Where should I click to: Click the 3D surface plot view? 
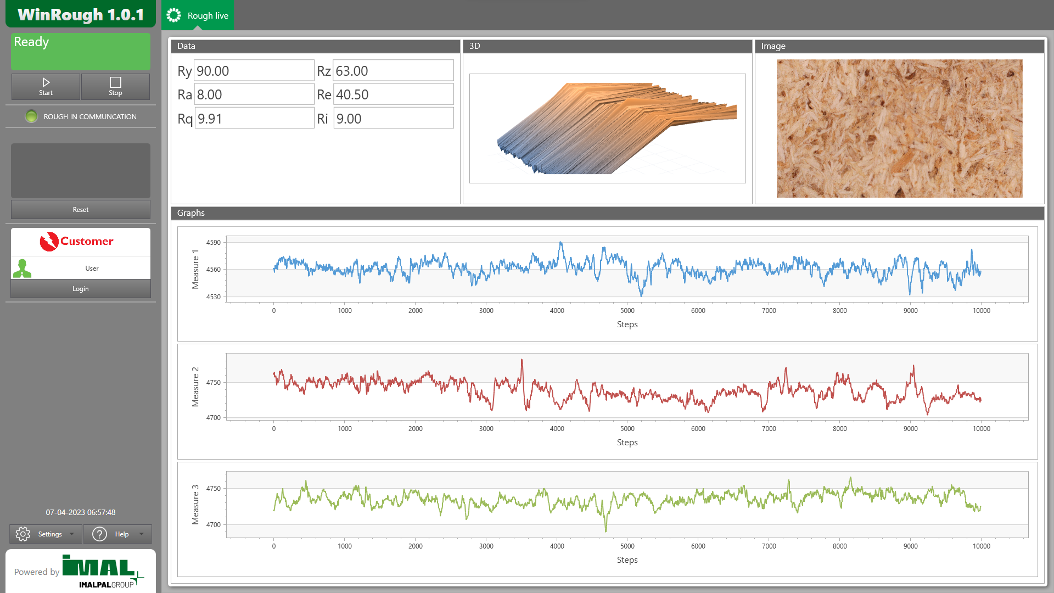[607, 128]
